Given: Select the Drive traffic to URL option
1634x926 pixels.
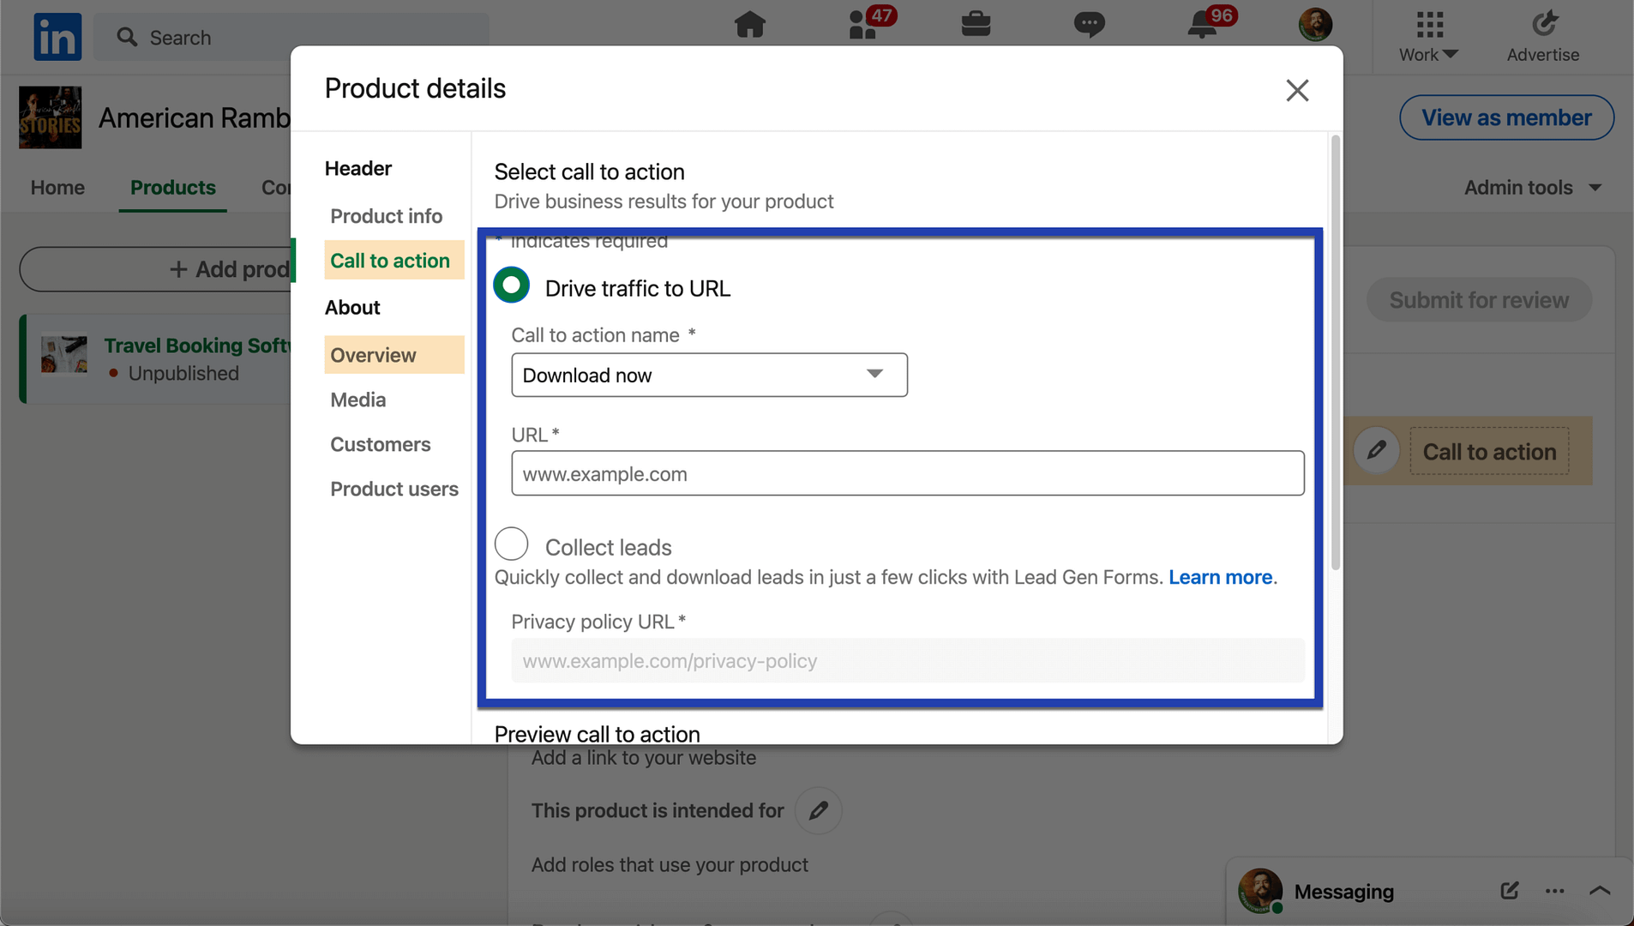Looking at the screenshot, I should (x=511, y=284).
